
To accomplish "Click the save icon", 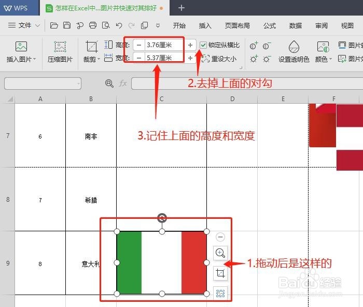I will pos(67,25).
